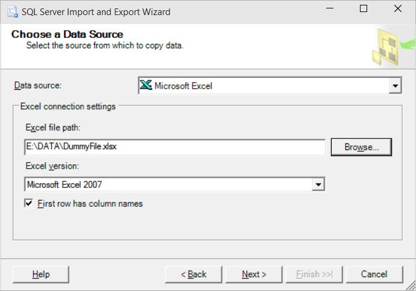Proceed with the Next > button
This screenshot has width=416, height=291.
click(254, 274)
